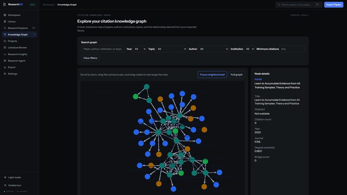Click the '0.1607' centrality value
This screenshot has height=195, width=347.
click(258, 151)
